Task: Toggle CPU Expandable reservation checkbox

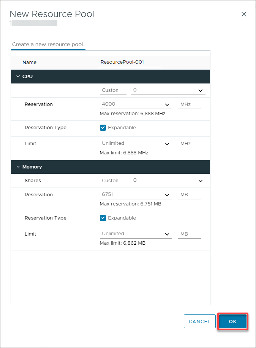Action: [x=103, y=128]
